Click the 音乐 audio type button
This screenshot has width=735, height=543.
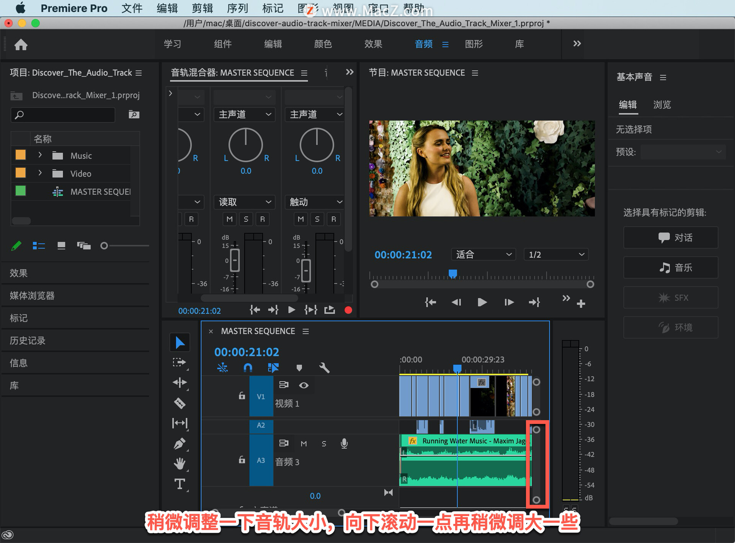tap(670, 267)
